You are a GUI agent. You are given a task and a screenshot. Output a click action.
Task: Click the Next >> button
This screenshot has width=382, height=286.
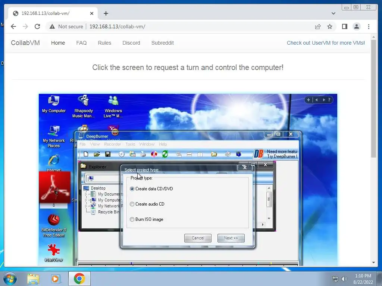coord(231,238)
